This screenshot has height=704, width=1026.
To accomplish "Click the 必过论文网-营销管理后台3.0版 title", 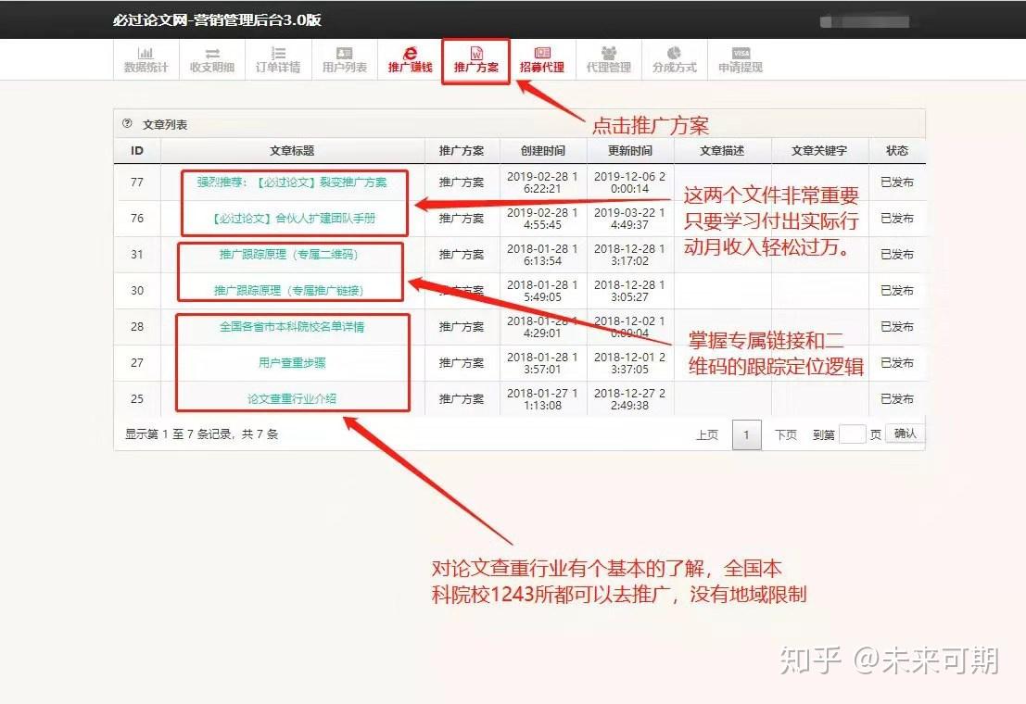I will click(217, 19).
